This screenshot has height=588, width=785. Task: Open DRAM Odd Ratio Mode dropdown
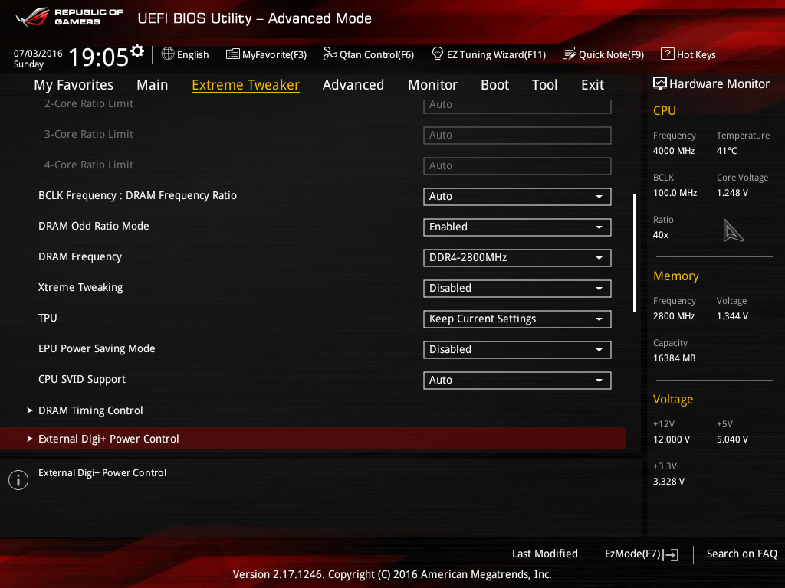(517, 227)
